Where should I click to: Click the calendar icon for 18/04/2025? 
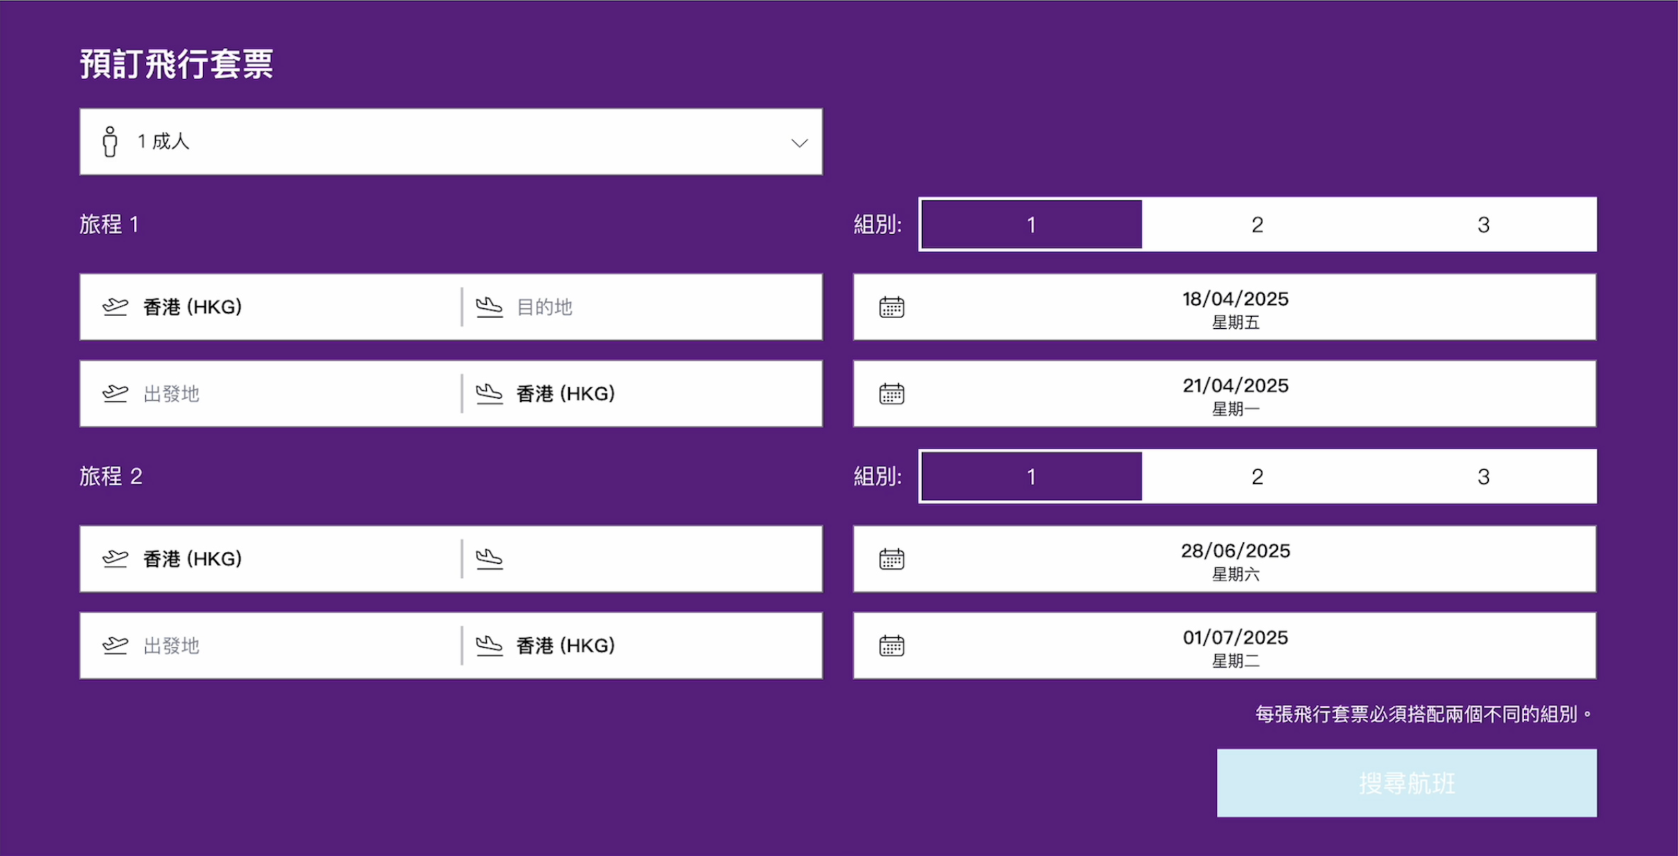pyautogui.click(x=892, y=307)
